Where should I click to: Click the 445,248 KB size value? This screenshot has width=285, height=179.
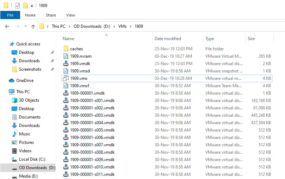coord(261,115)
